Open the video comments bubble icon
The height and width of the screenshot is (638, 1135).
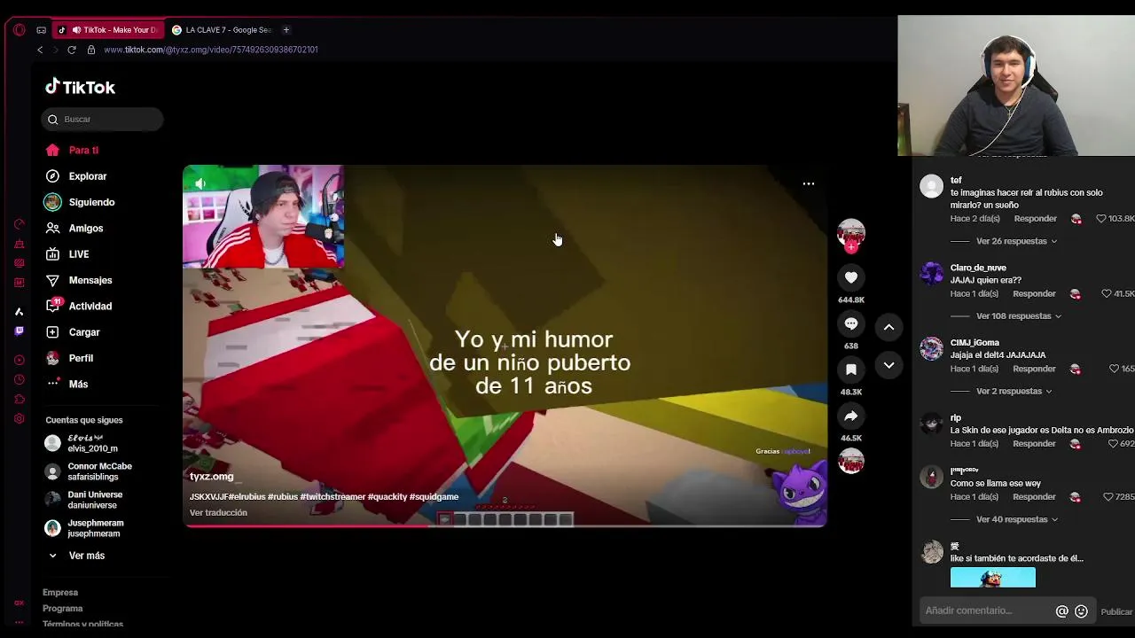[851, 323]
